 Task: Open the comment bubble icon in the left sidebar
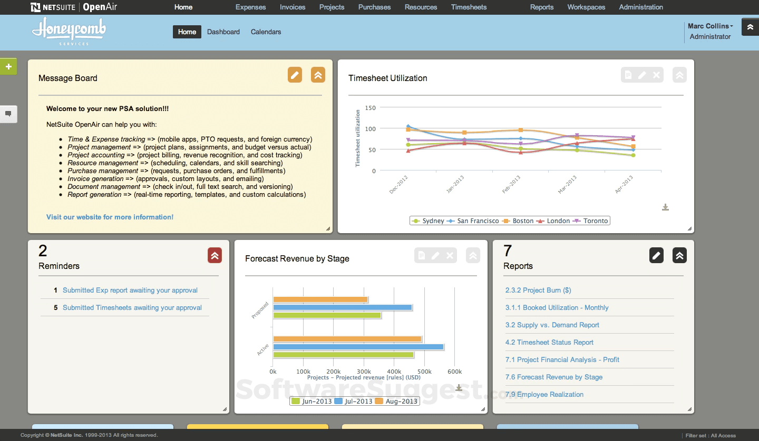8,114
